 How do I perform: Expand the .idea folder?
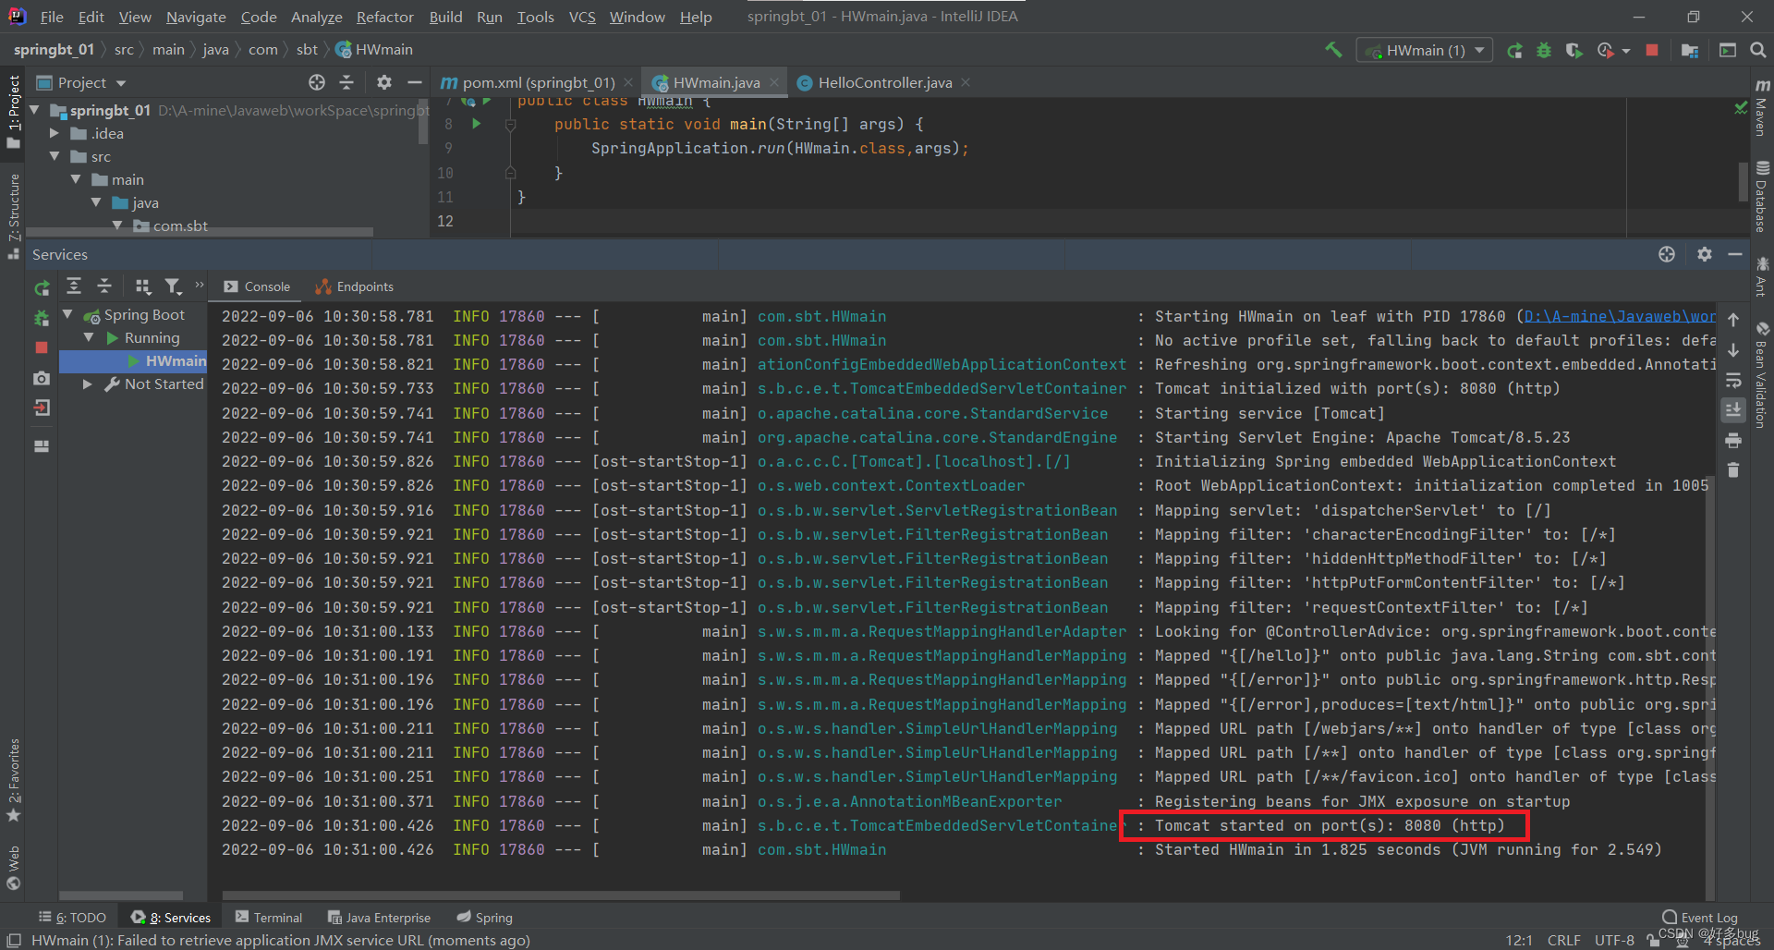click(54, 133)
